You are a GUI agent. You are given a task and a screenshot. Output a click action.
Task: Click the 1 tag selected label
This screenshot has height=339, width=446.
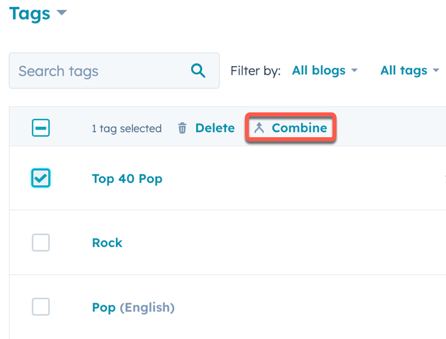tap(126, 128)
